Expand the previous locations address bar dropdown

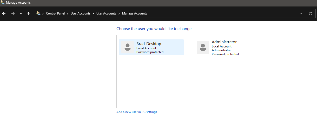(301, 14)
